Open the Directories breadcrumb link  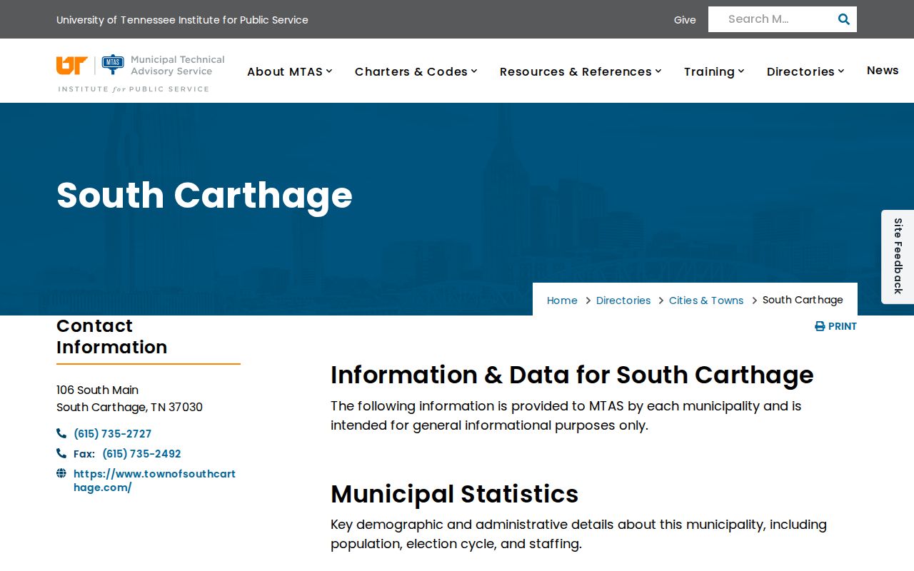click(x=623, y=300)
